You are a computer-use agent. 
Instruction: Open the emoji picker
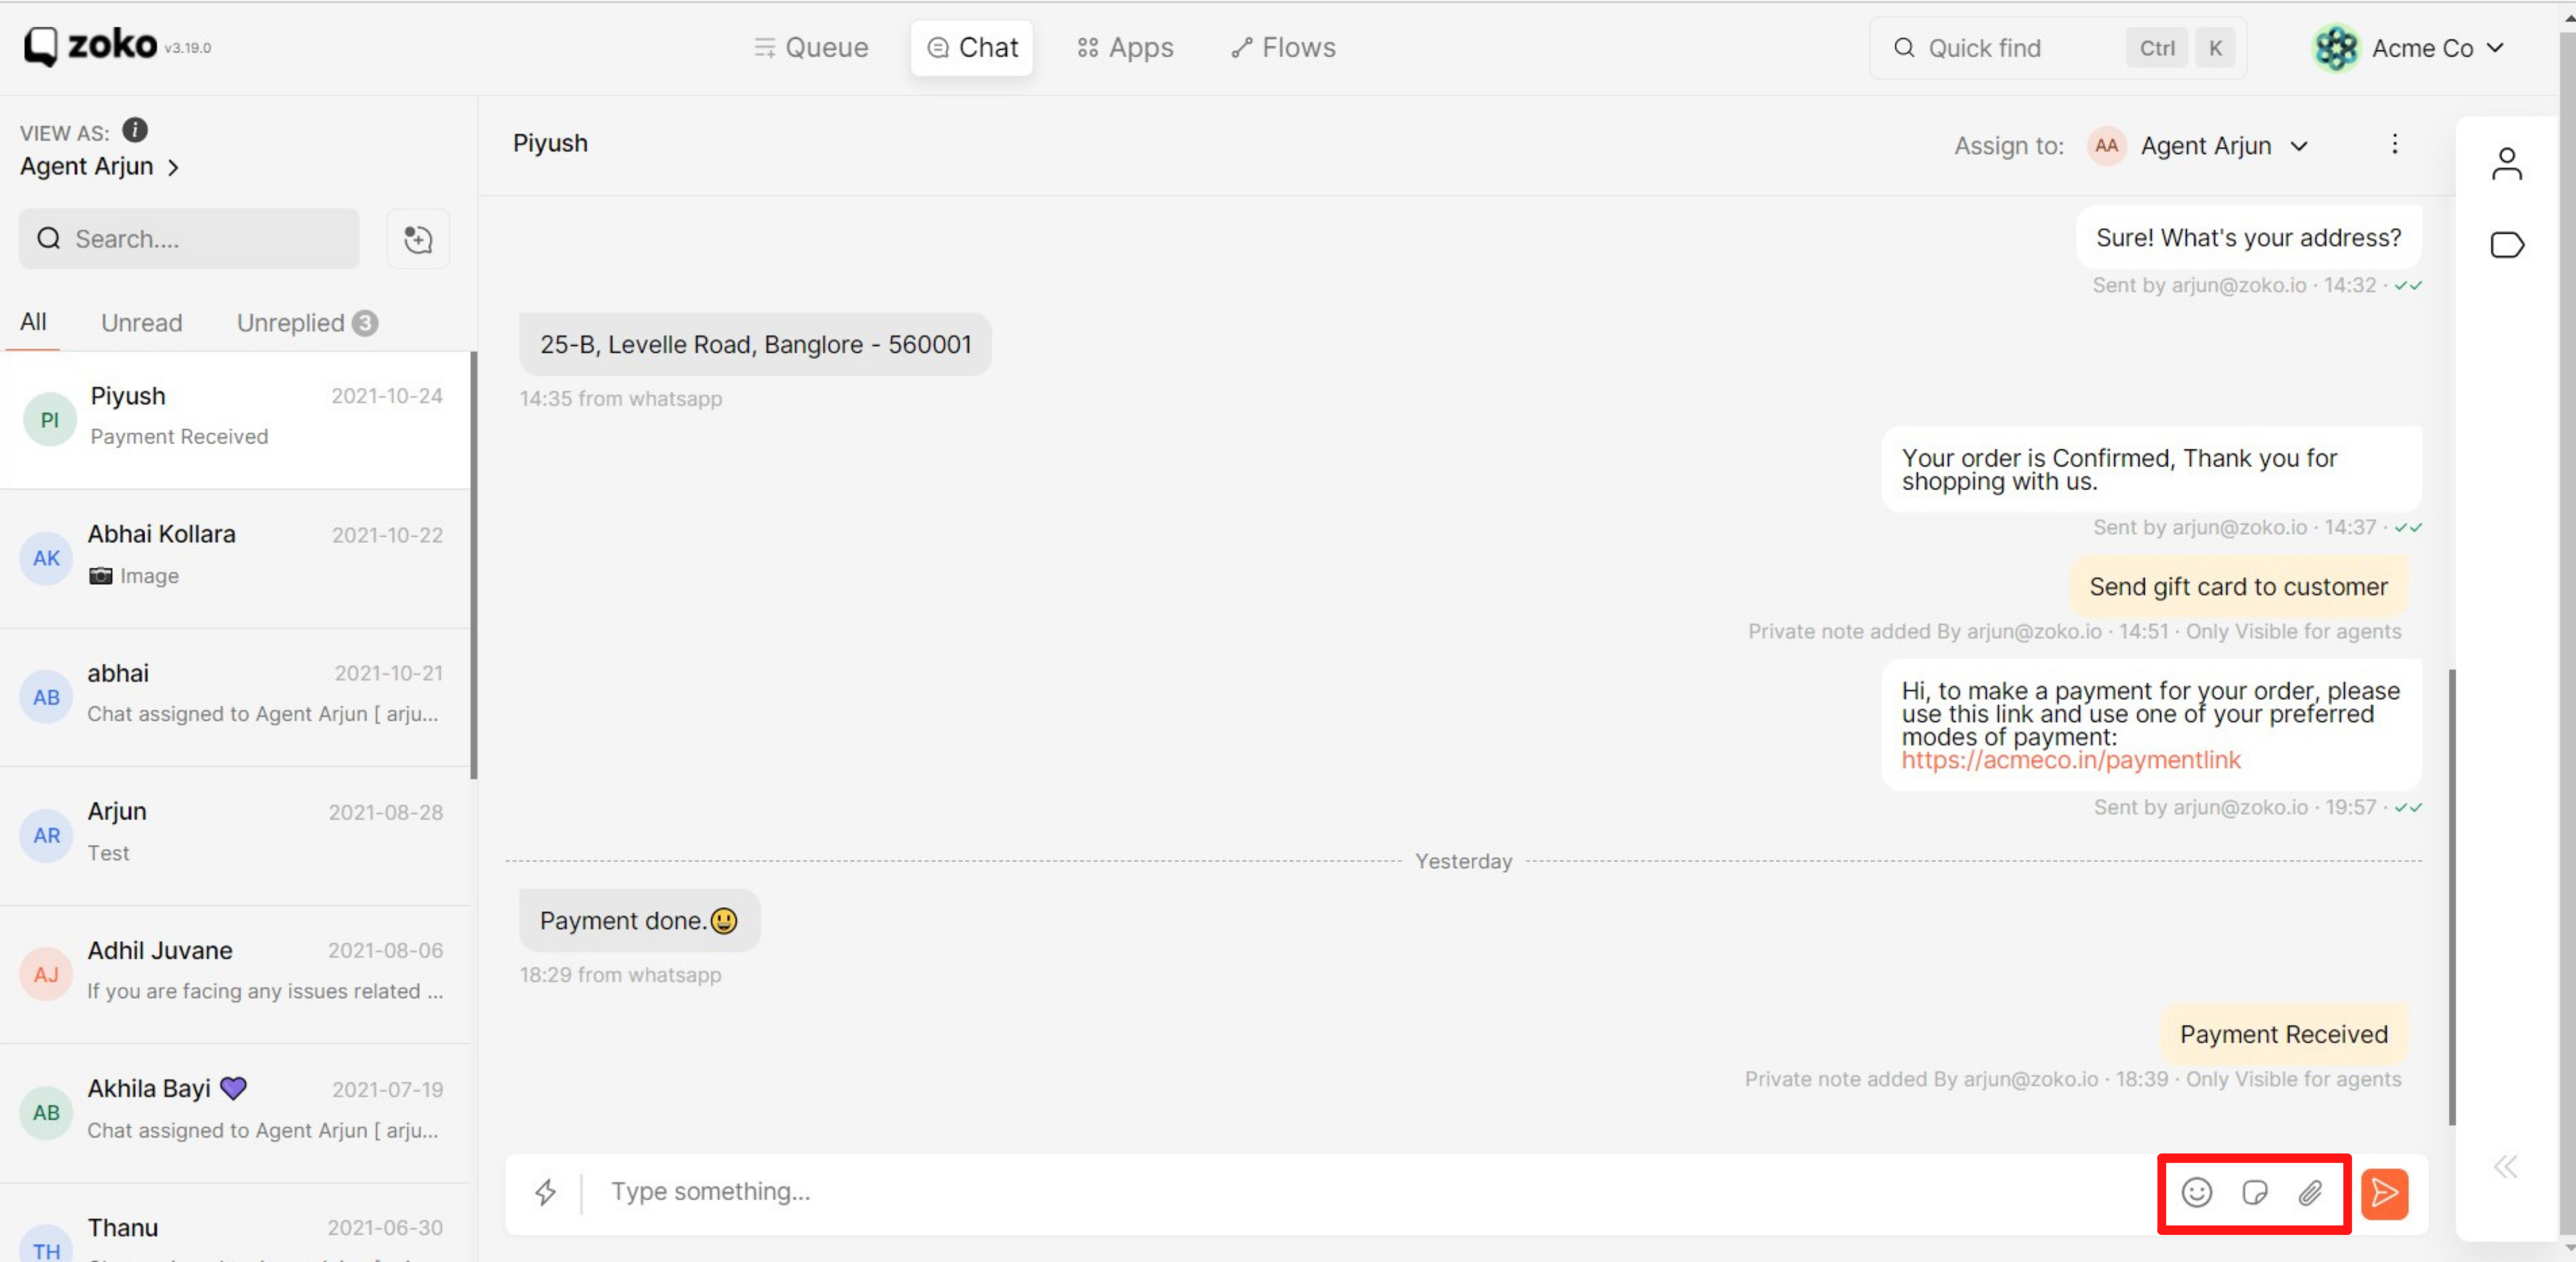(x=2197, y=1192)
